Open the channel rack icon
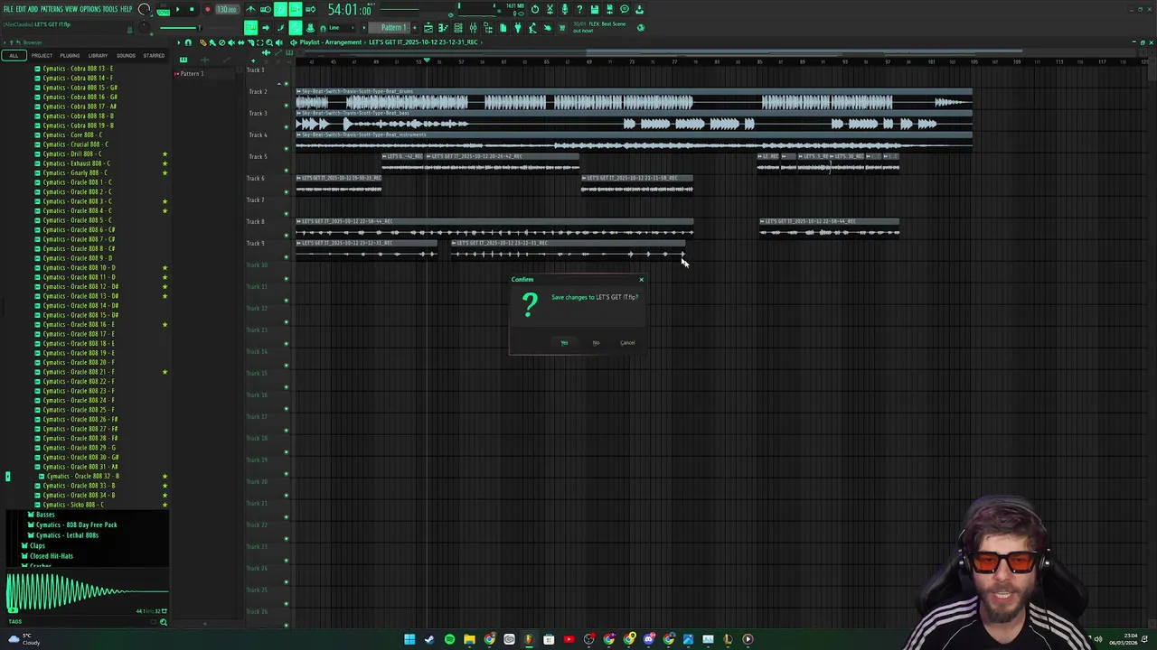1157x650 pixels. (458, 27)
